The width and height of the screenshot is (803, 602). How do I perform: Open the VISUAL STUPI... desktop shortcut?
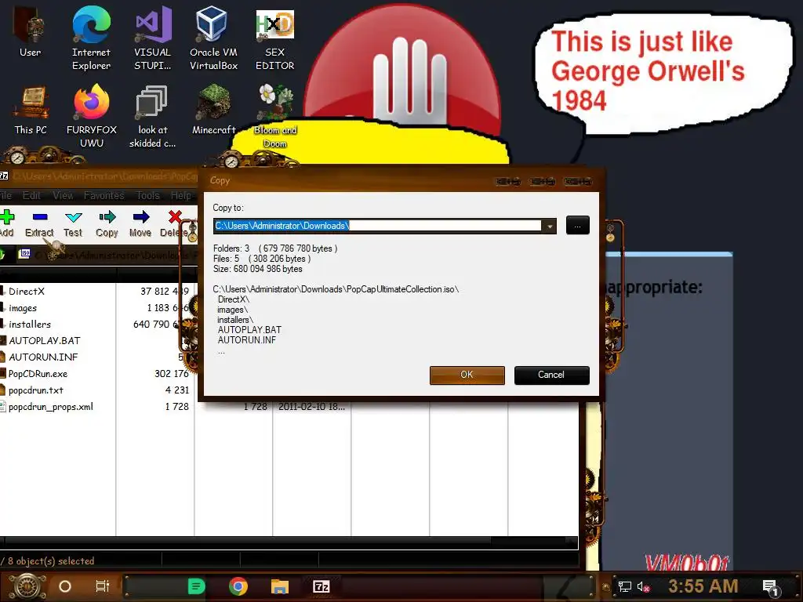point(153,38)
